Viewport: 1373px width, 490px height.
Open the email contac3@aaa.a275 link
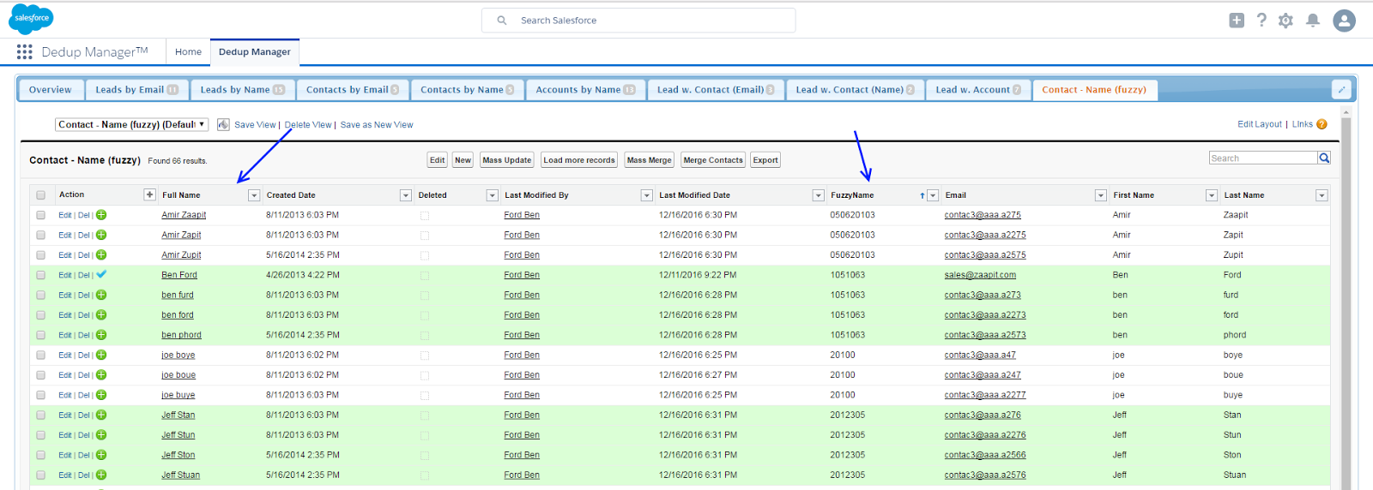[x=983, y=215]
